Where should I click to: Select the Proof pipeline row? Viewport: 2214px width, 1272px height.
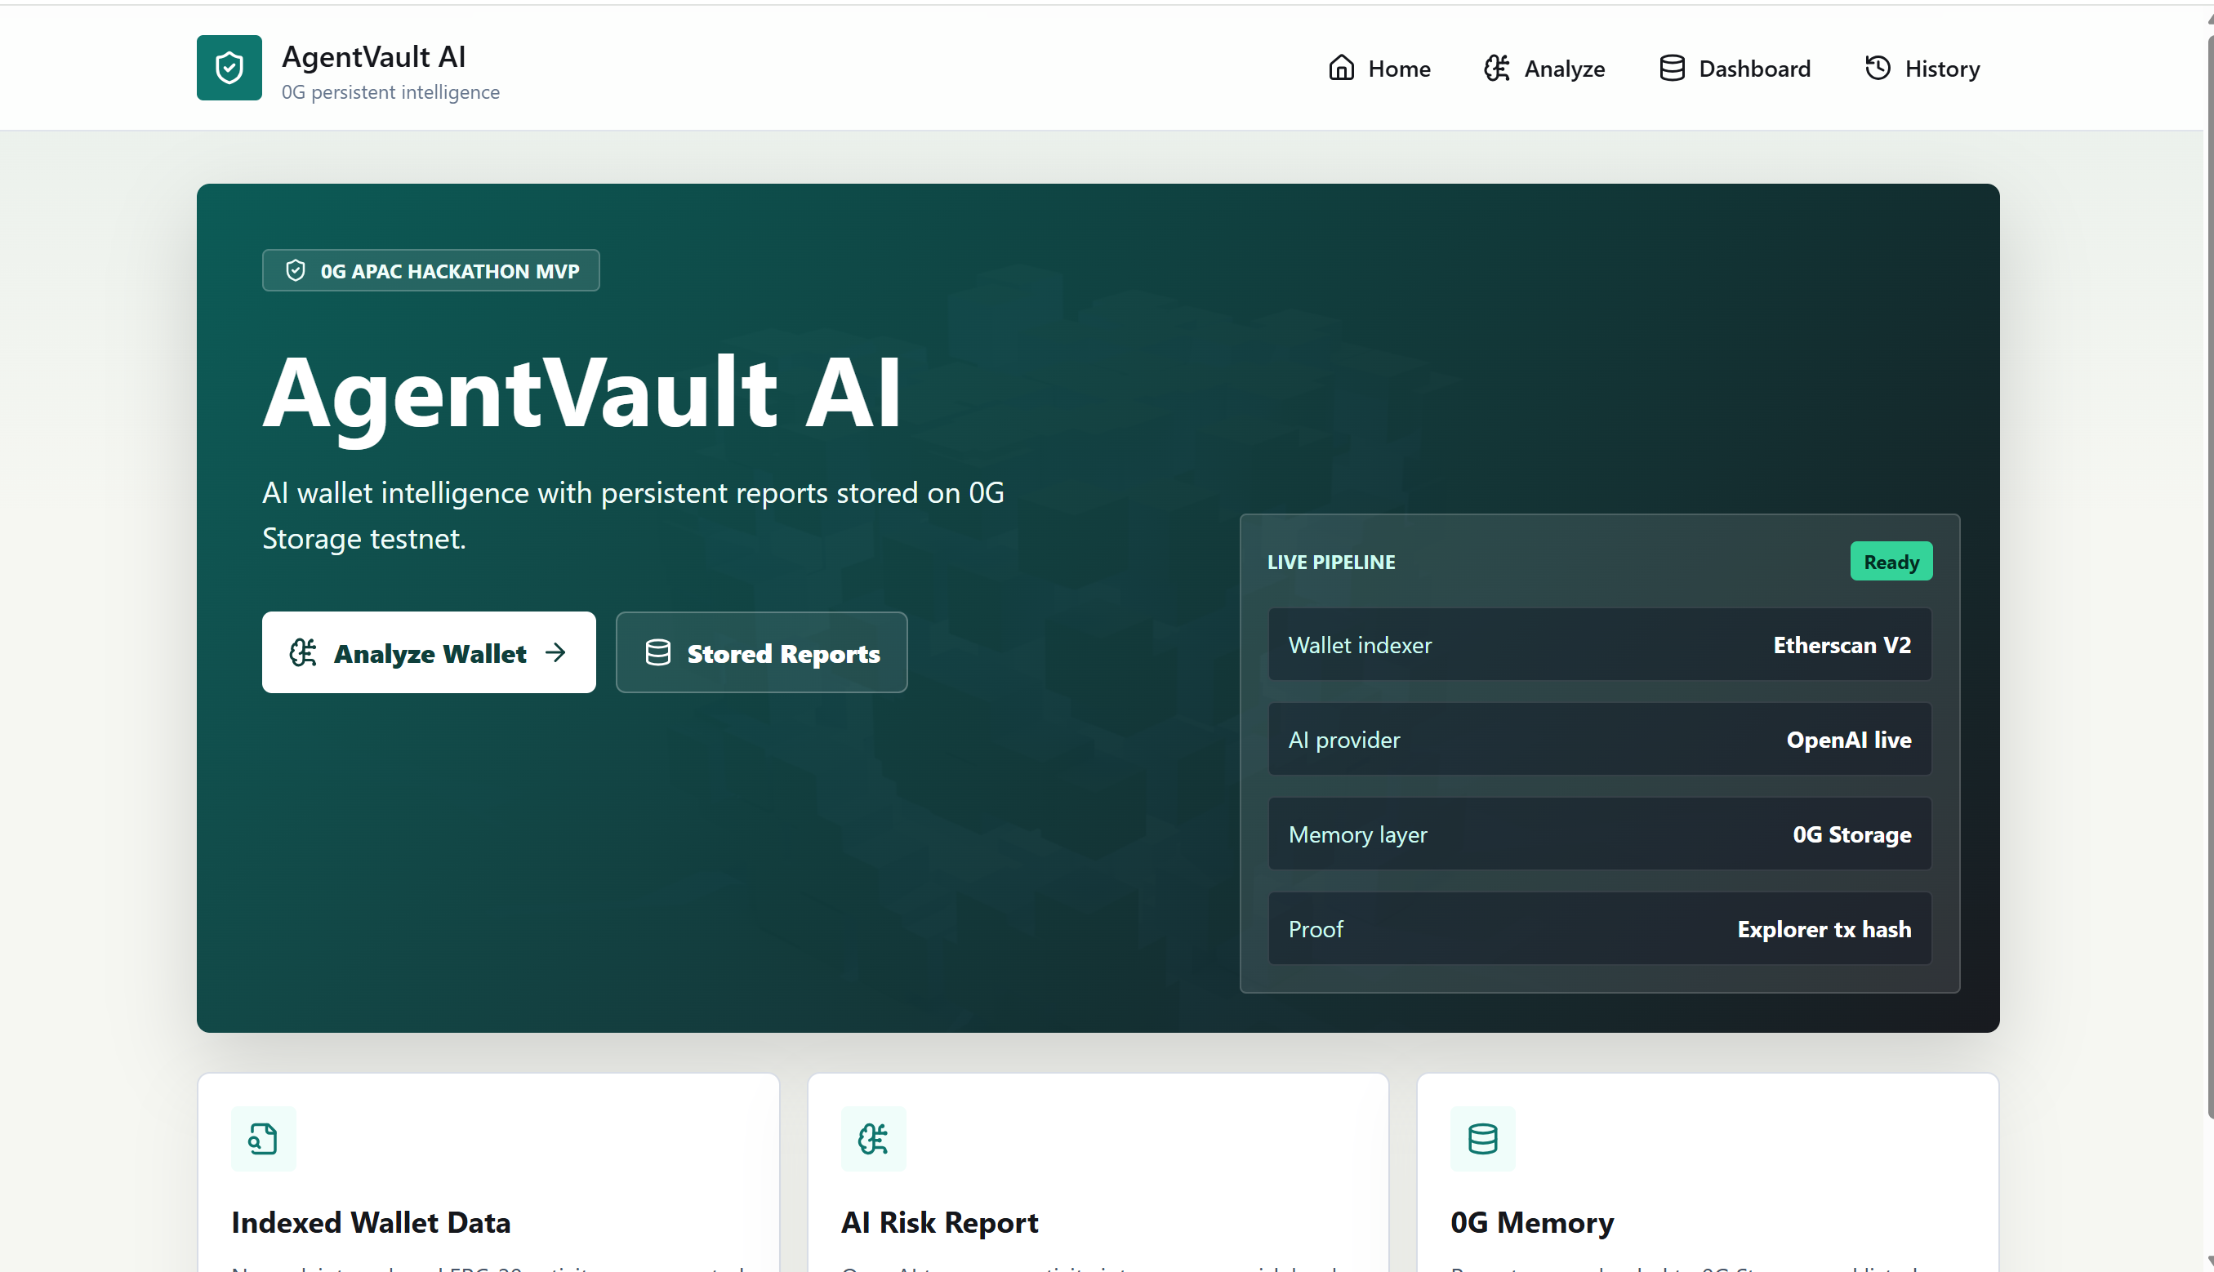1599,928
